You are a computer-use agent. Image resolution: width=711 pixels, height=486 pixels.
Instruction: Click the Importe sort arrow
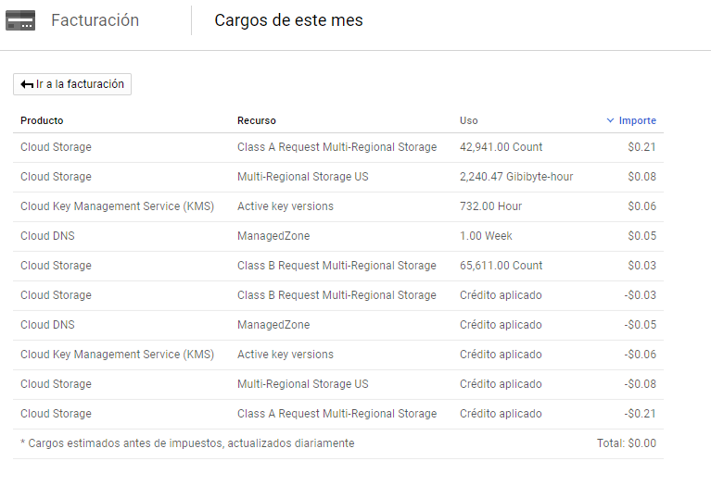pyautogui.click(x=610, y=120)
